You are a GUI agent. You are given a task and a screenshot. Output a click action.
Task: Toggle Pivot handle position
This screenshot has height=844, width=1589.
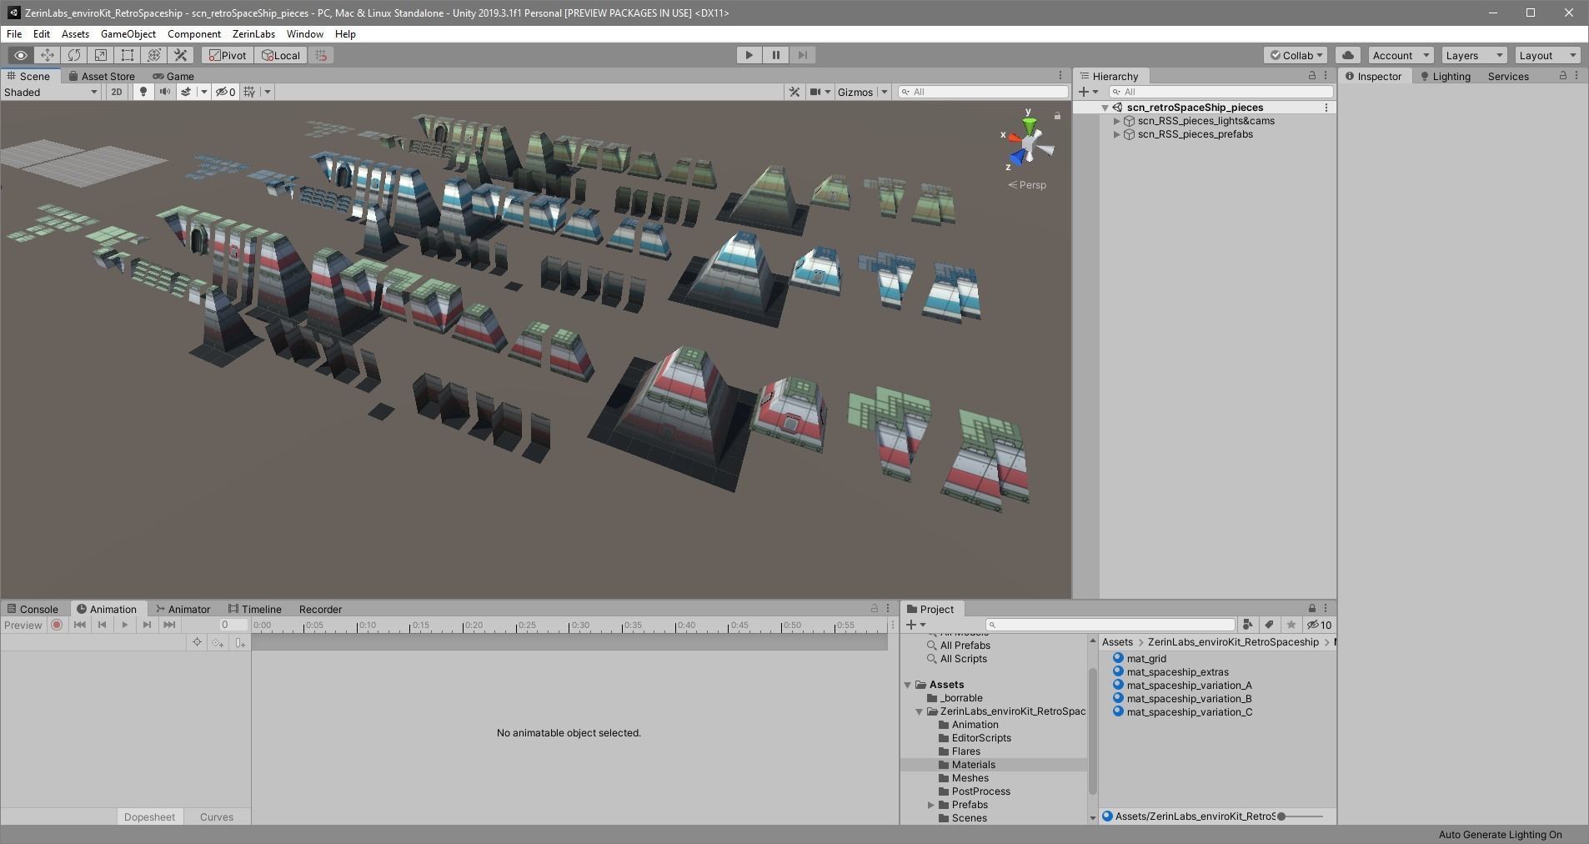coord(228,55)
